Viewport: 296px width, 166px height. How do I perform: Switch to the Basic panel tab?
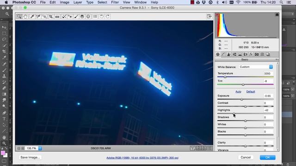[218, 54]
